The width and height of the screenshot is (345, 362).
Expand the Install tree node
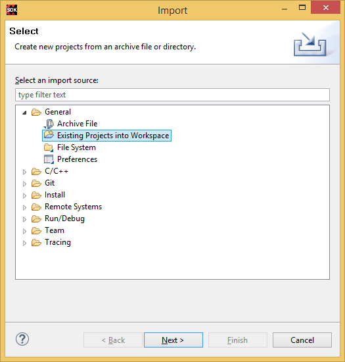click(24, 195)
